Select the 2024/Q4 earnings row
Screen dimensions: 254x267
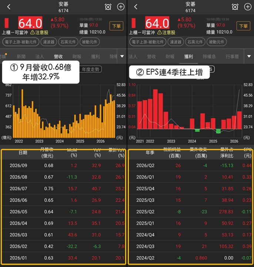tap(190, 235)
